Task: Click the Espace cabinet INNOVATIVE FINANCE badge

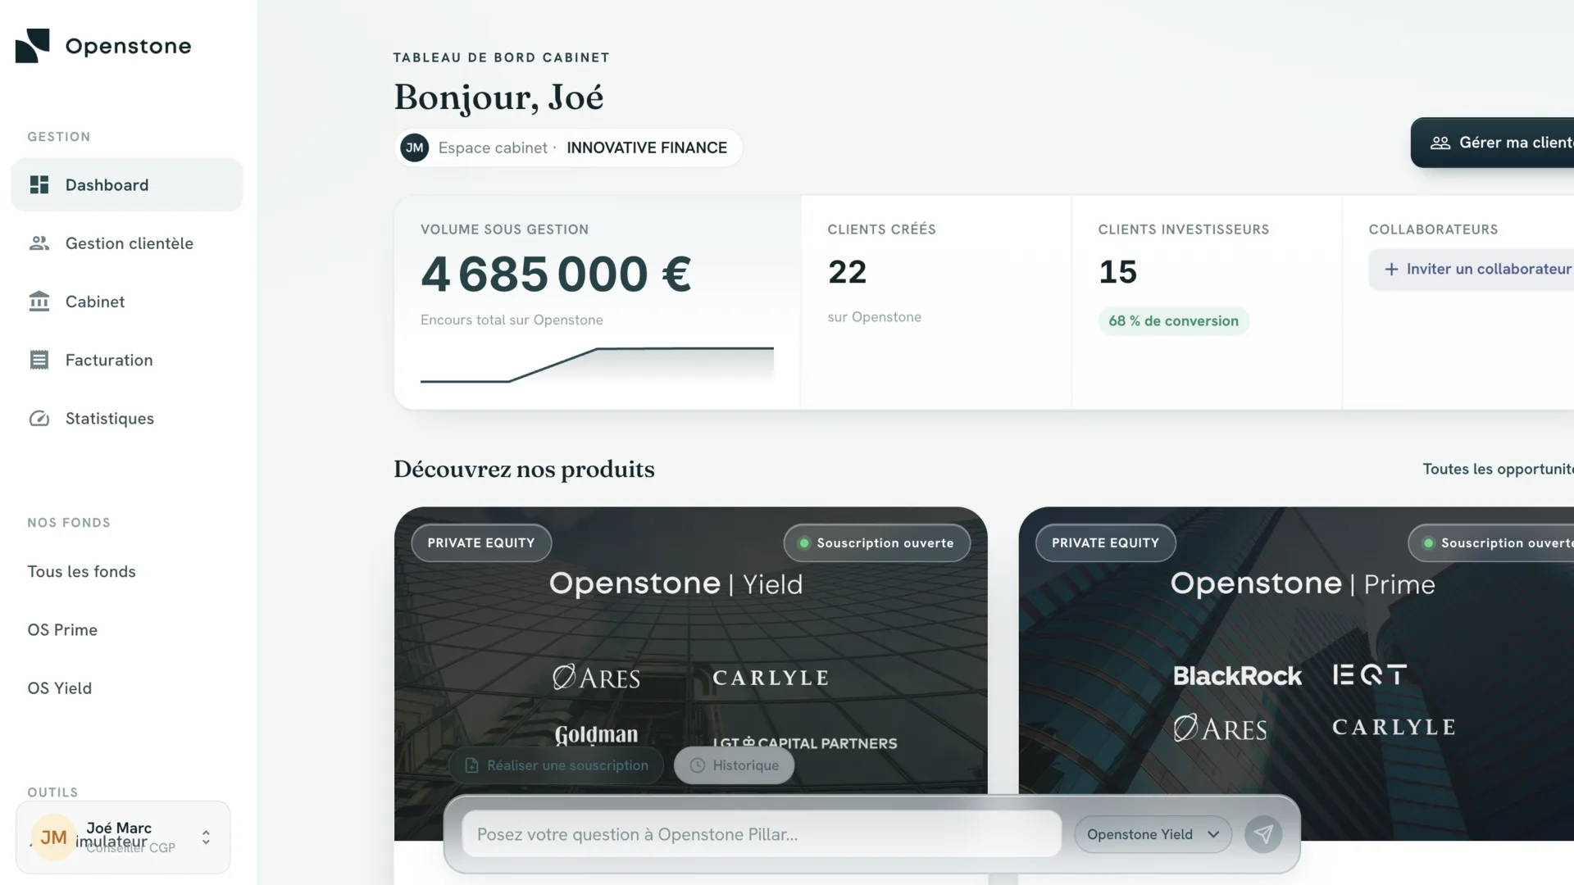Action: pos(567,147)
